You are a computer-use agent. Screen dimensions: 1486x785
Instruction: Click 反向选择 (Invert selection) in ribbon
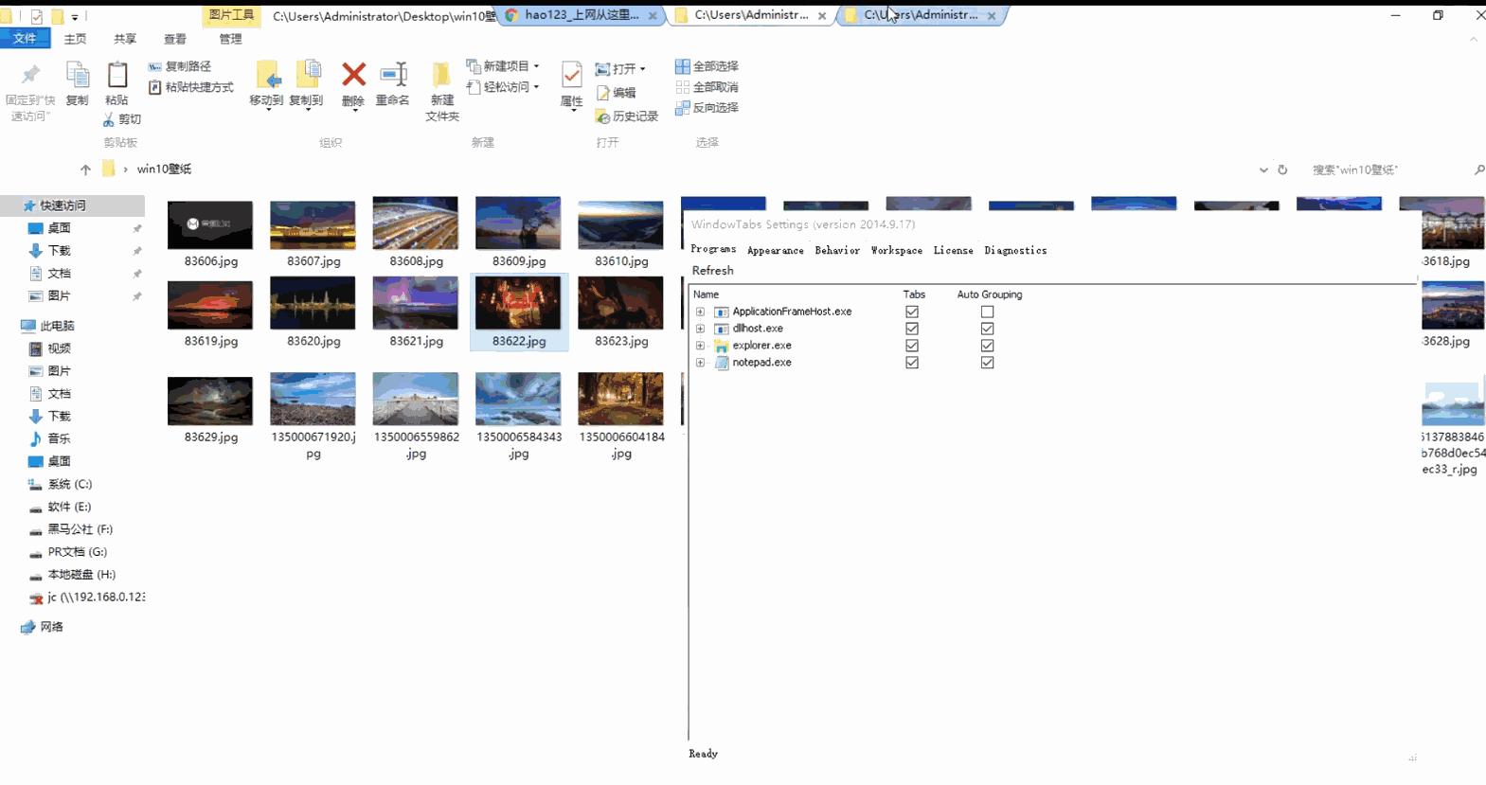(x=707, y=108)
